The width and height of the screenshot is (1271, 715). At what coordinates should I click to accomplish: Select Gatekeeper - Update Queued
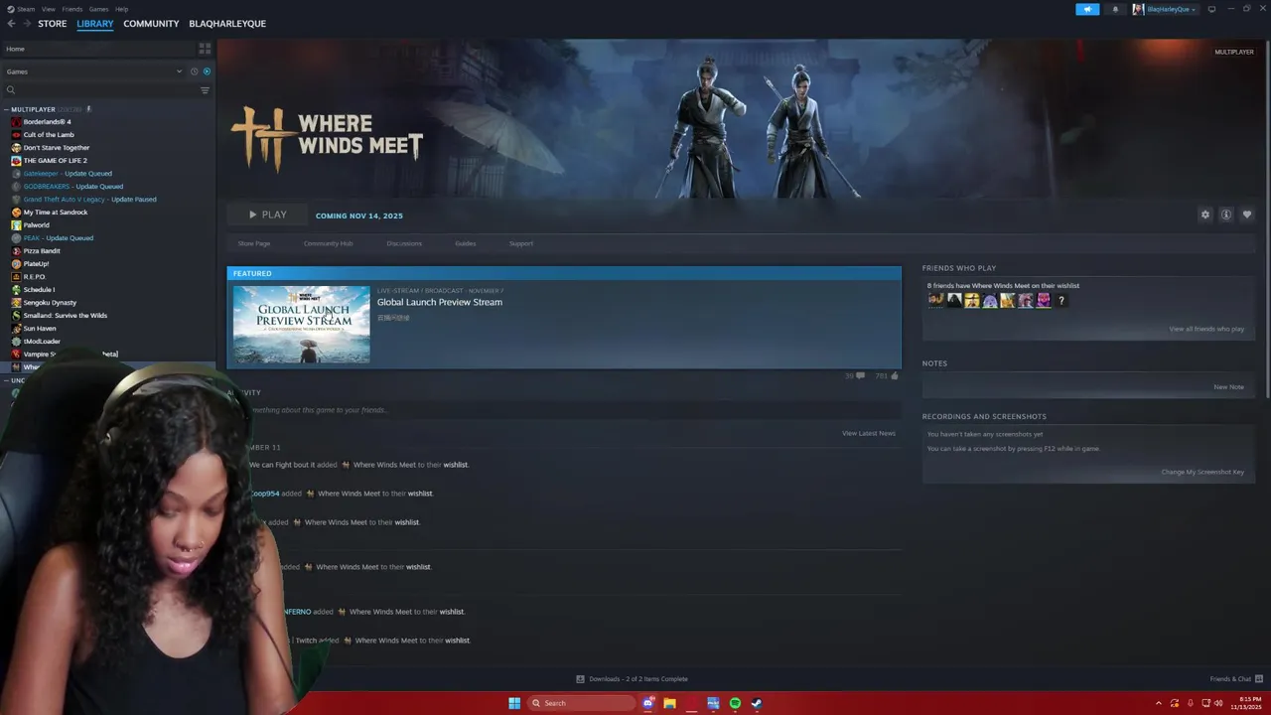68,174
